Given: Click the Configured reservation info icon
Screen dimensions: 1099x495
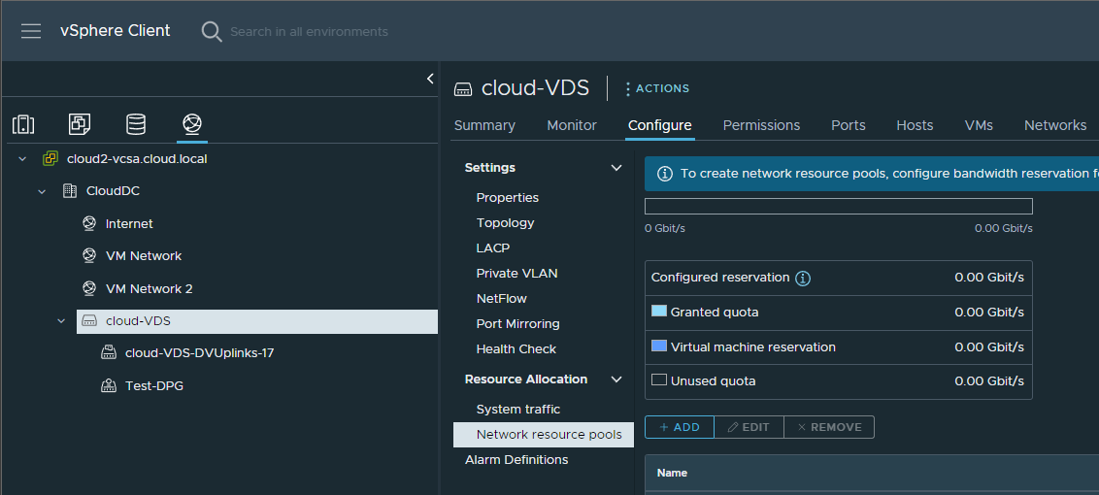Looking at the screenshot, I should [803, 279].
